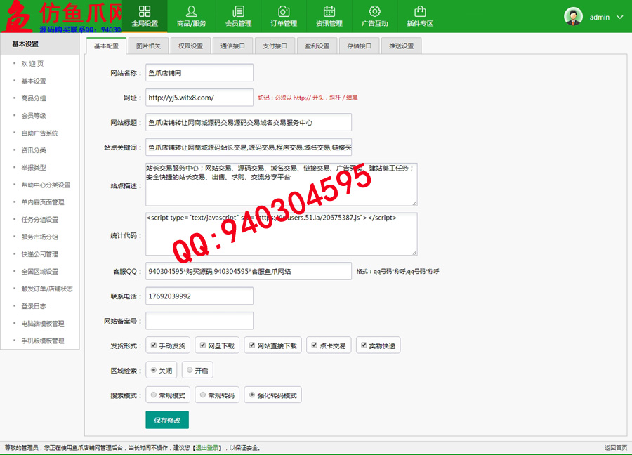The width and height of the screenshot is (632, 455).
Task: Click the 联系电话 phone input field
Action: pos(199,296)
